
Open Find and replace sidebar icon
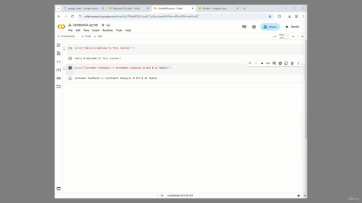click(x=59, y=54)
